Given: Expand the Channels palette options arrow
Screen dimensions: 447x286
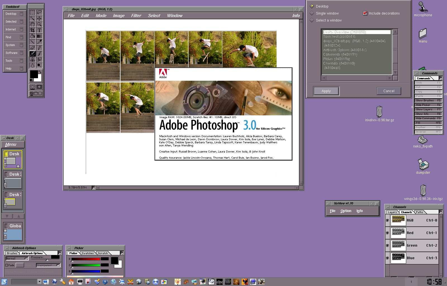Looking at the screenshot, I should click(x=441, y=212).
